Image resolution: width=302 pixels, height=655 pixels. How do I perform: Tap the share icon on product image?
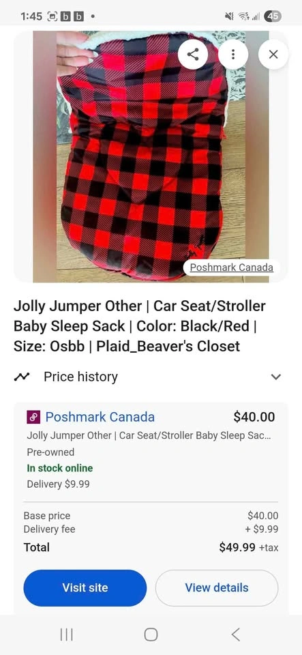(193, 55)
